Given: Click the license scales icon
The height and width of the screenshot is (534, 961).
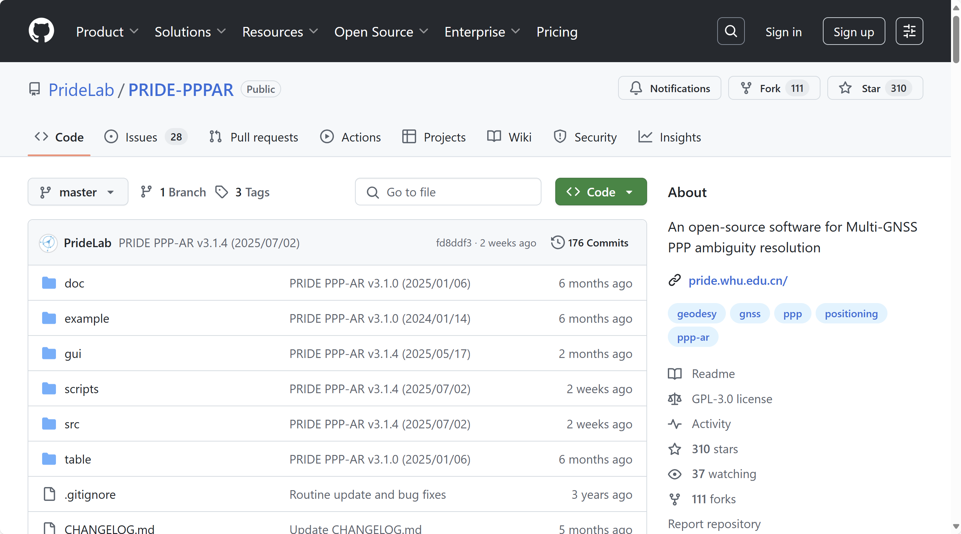Looking at the screenshot, I should [x=674, y=399].
